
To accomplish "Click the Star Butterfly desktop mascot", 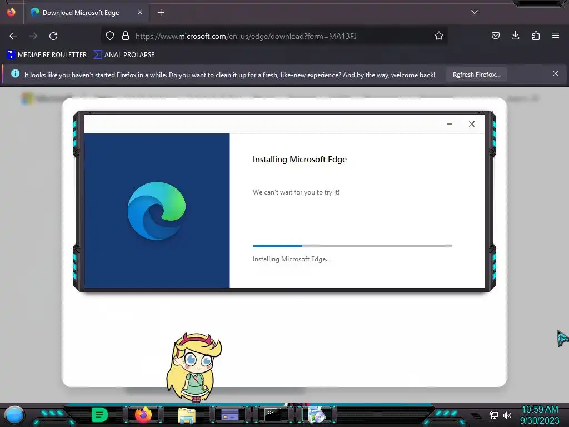I will point(194,367).
